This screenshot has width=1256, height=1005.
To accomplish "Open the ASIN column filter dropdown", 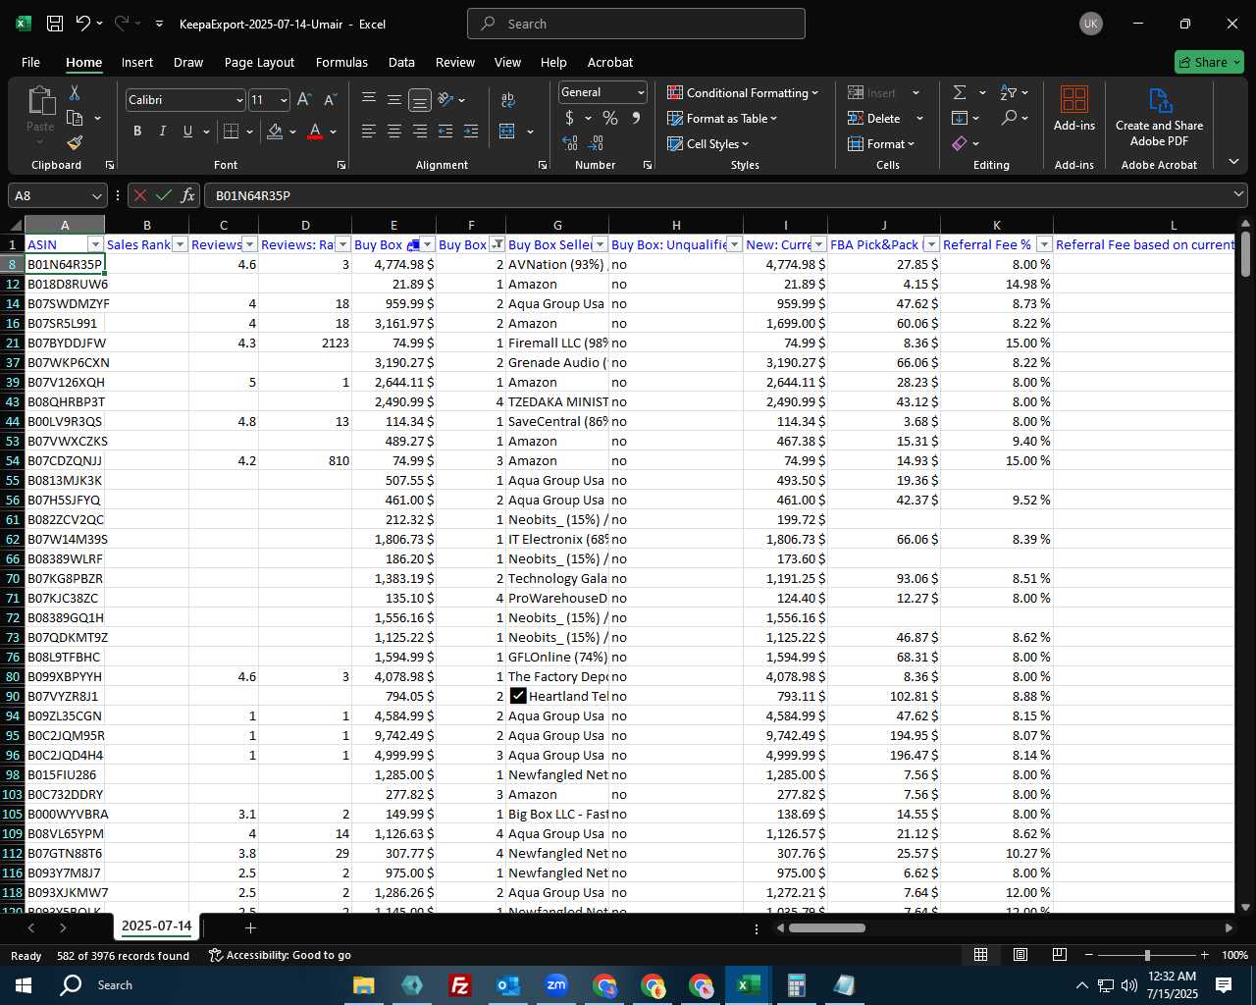I will pos(95,244).
